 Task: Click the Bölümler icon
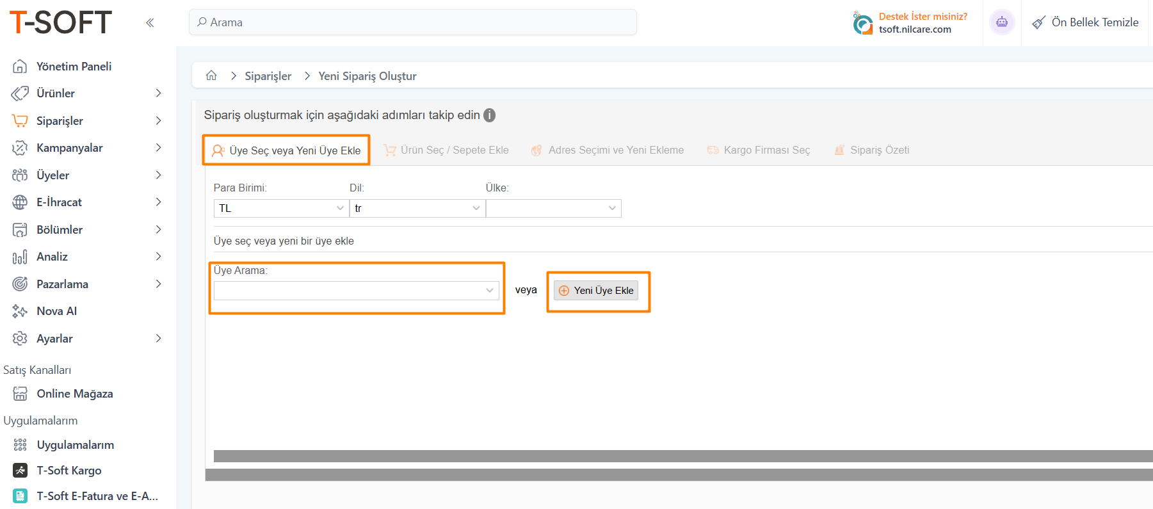click(20, 229)
